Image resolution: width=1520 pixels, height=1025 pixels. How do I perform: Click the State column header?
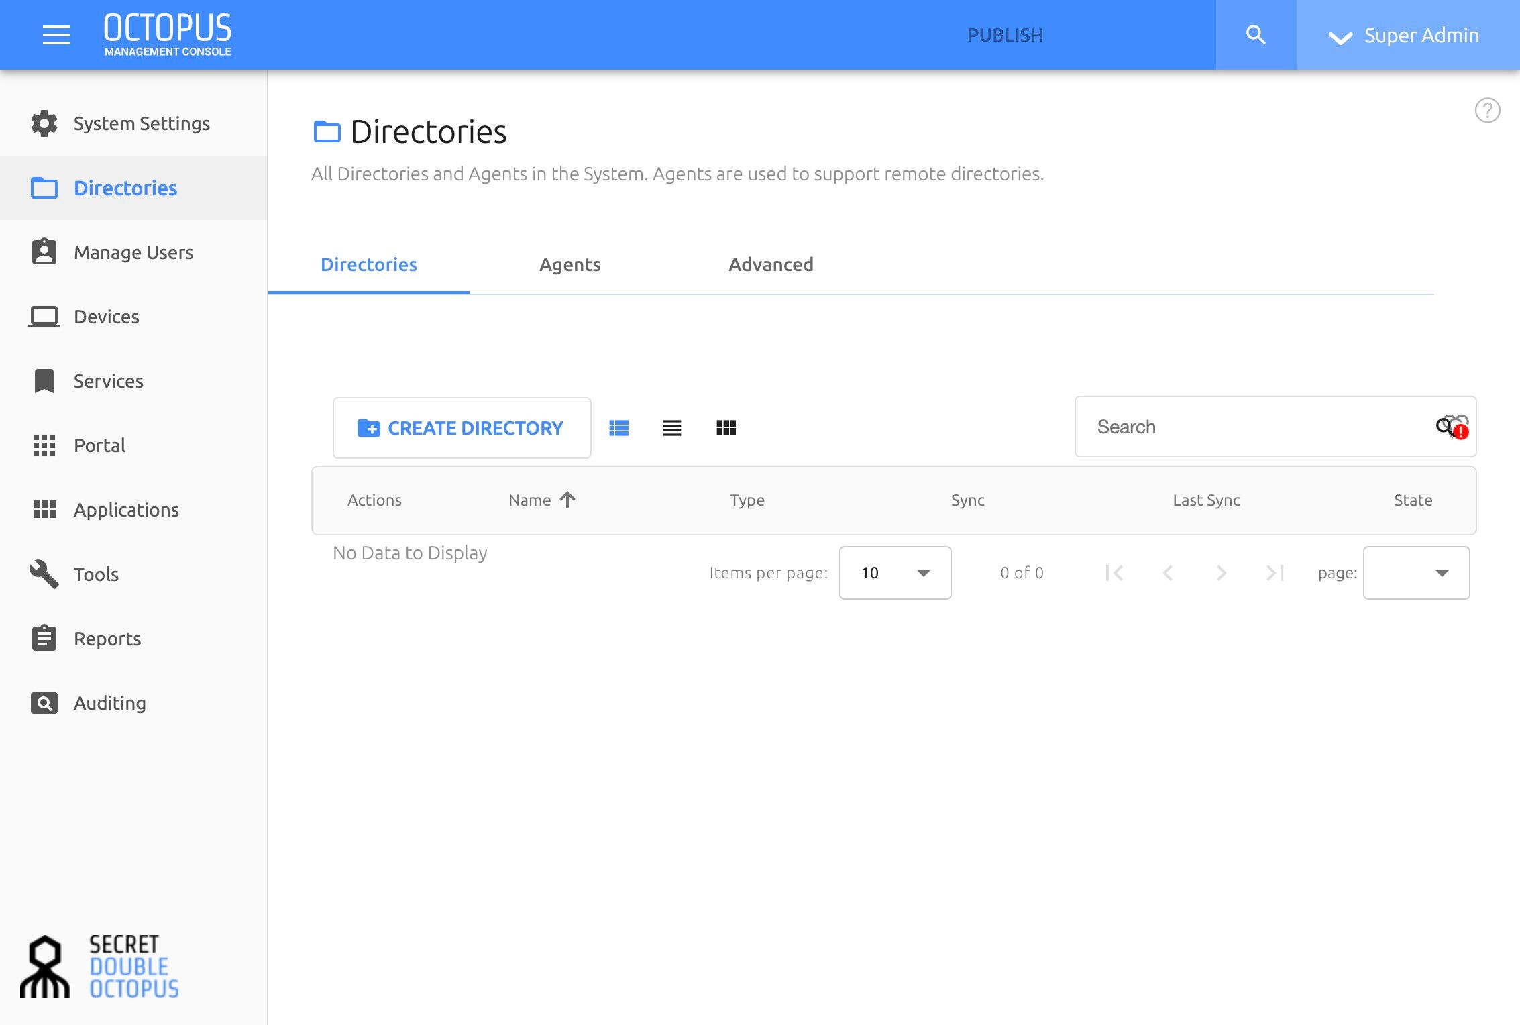pyautogui.click(x=1413, y=500)
